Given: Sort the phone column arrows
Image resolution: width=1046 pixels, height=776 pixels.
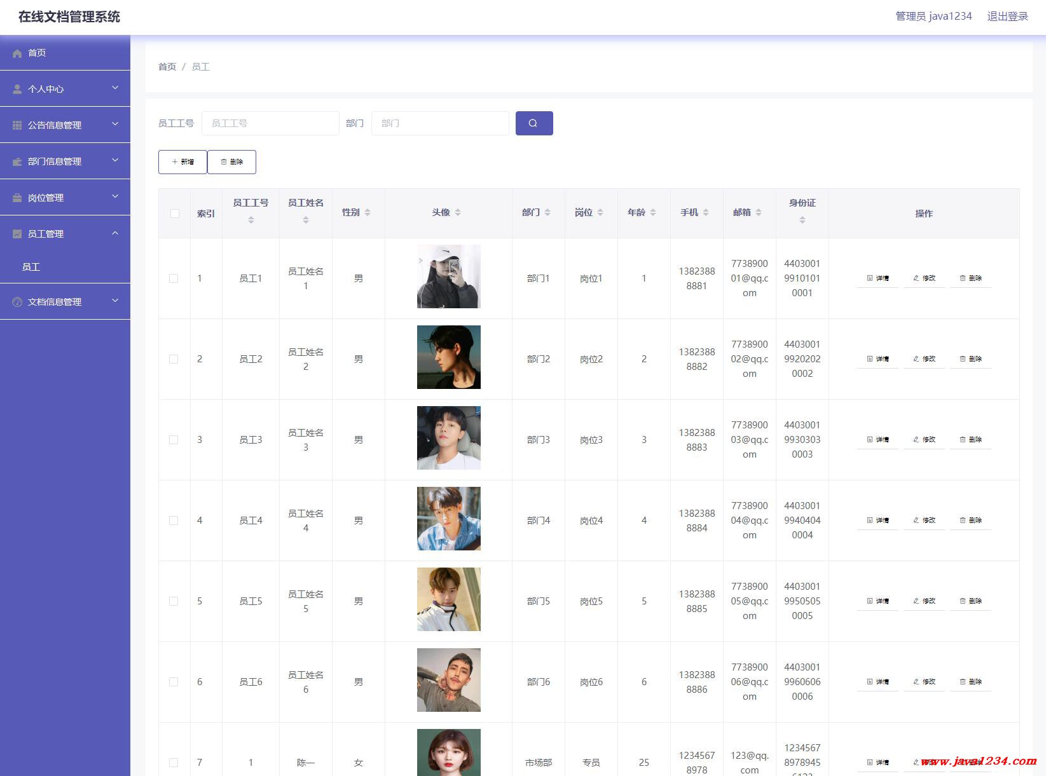Looking at the screenshot, I should point(706,212).
